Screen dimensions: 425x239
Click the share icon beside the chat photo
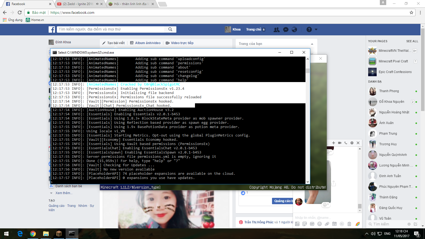click(x=334, y=183)
